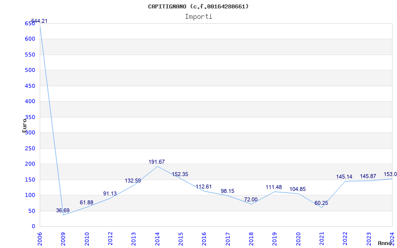Click the x-axis year 2010
The height and width of the screenshot is (248, 397).
click(x=87, y=239)
